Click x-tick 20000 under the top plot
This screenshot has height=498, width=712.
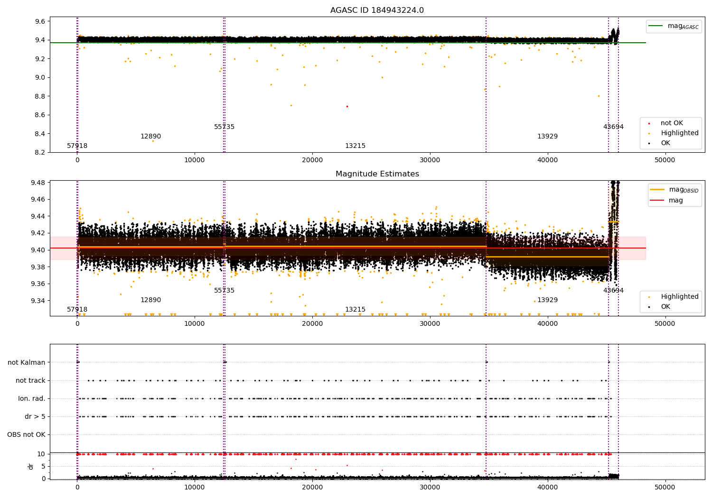[x=312, y=160]
